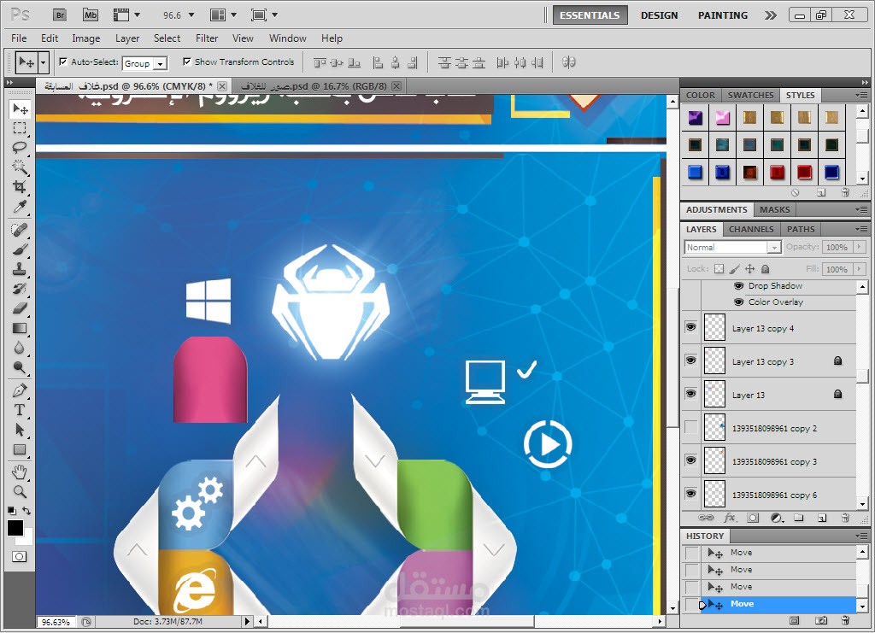Select the Lasso tool

(21, 148)
